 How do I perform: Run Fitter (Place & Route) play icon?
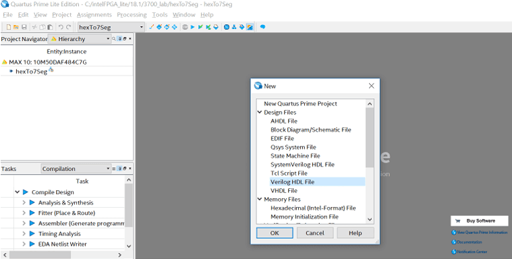pyautogui.click(x=32, y=213)
